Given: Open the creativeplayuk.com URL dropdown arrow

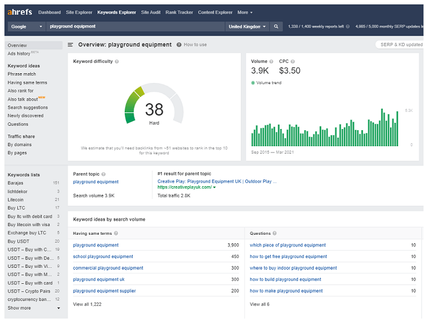Looking at the screenshot, I should tap(214, 187).
